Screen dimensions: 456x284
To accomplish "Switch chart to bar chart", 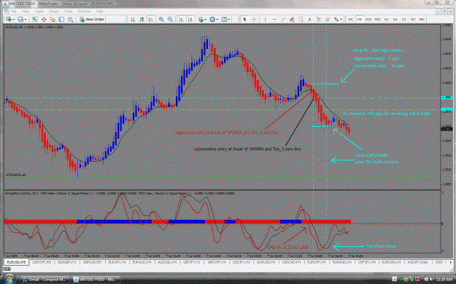I will pyautogui.click(x=133, y=20).
